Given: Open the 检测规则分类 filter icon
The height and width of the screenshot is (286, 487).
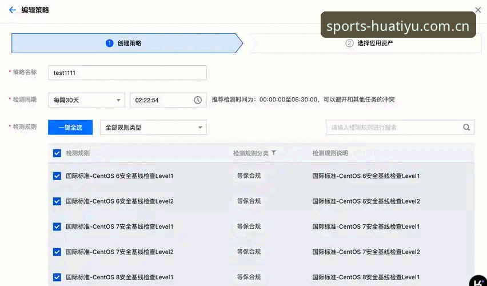Looking at the screenshot, I should [x=274, y=153].
